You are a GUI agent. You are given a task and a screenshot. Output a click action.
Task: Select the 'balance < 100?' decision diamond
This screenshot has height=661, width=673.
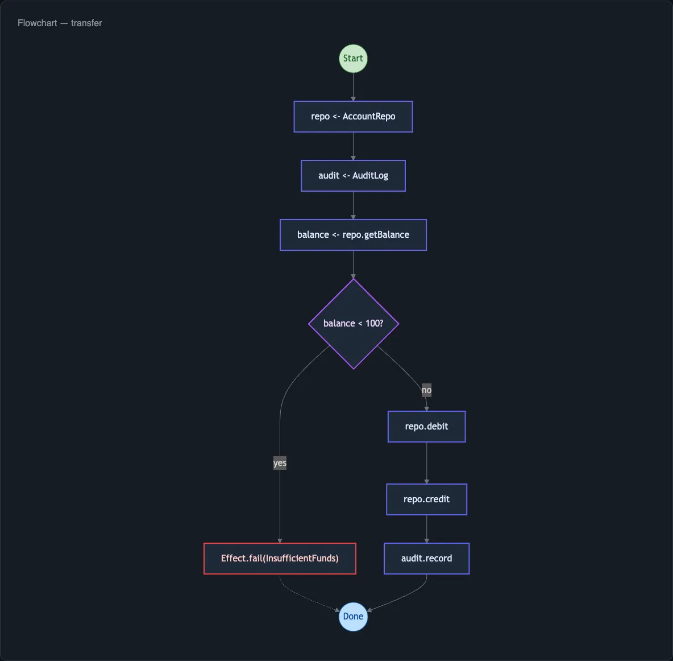point(353,323)
